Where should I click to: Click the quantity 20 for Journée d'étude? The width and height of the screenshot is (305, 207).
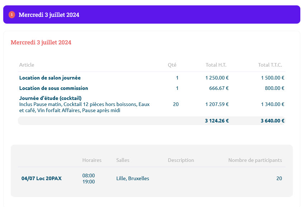pos(175,104)
